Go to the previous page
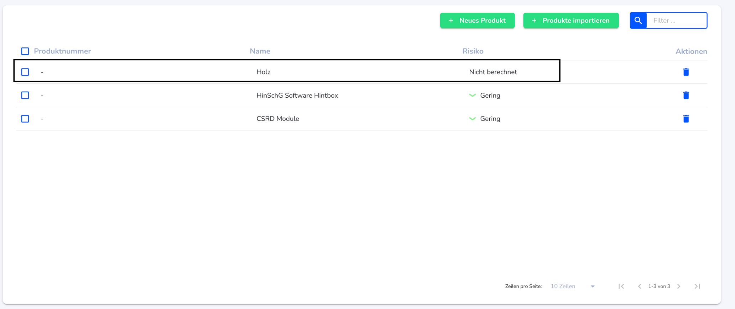The width and height of the screenshot is (735, 309). click(640, 286)
